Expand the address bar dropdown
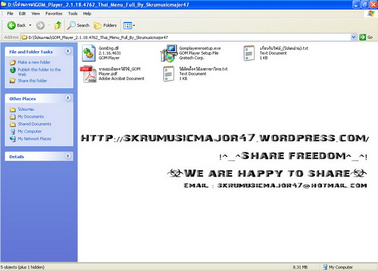Image resolution: width=378 pixels, height=271 pixels. (x=353, y=37)
